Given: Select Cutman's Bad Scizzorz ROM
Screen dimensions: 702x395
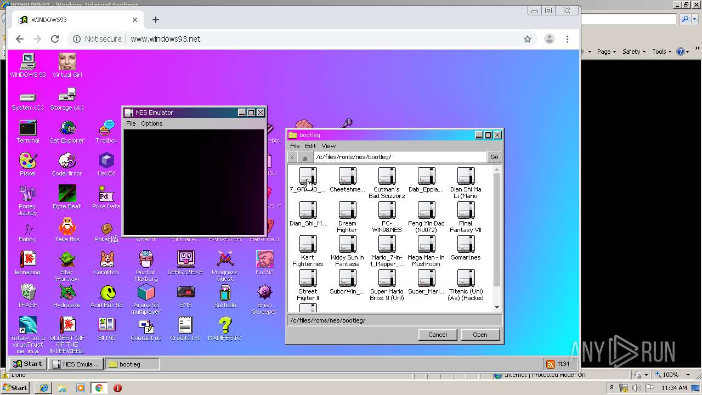Looking at the screenshot, I should click(x=387, y=184).
